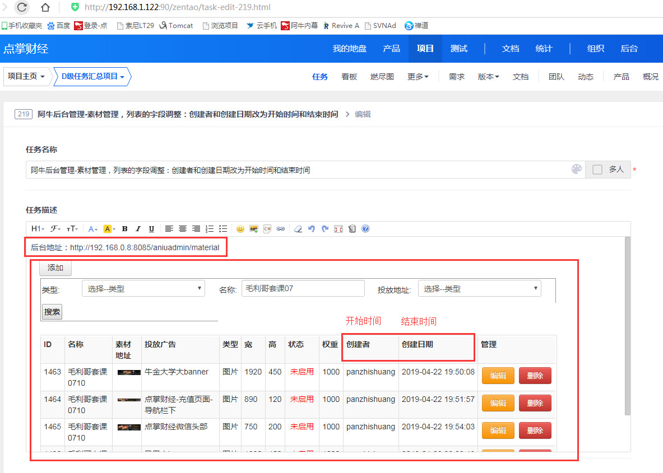Toggle fullscreen mode for the editor
Viewport: 663px width, 473px height.
coord(339,229)
